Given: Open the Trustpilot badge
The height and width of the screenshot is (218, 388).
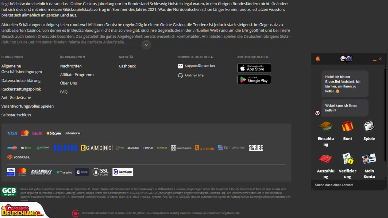Looking at the screenshot, I should (x=64, y=172).
